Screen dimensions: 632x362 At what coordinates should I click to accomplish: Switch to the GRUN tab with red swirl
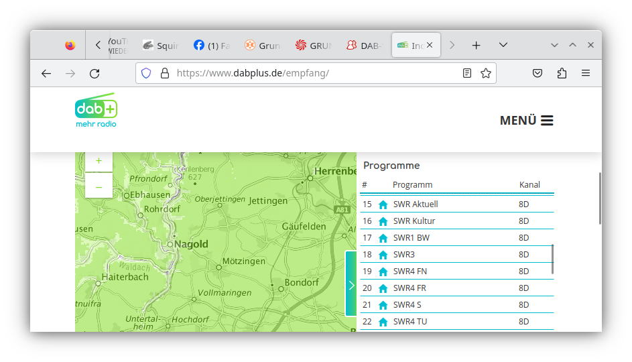pos(313,46)
